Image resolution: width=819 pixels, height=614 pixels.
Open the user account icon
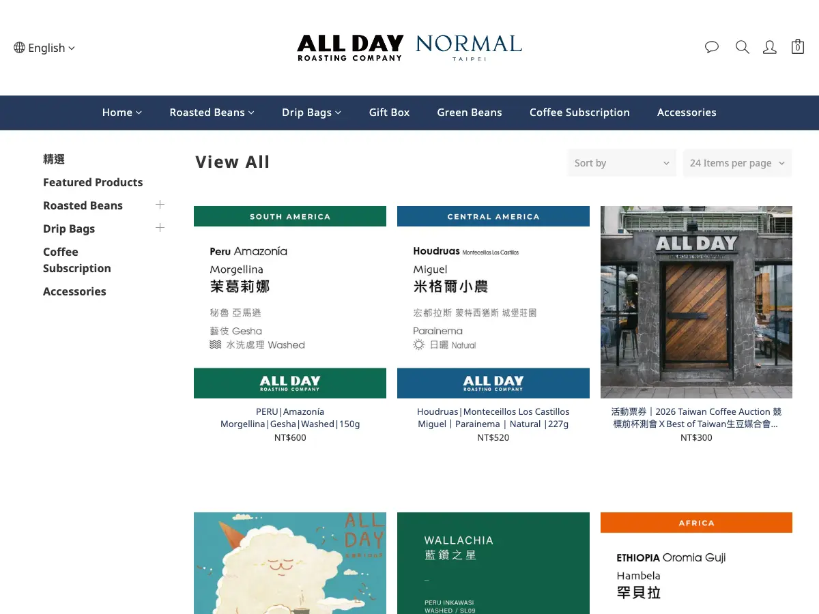click(x=770, y=47)
